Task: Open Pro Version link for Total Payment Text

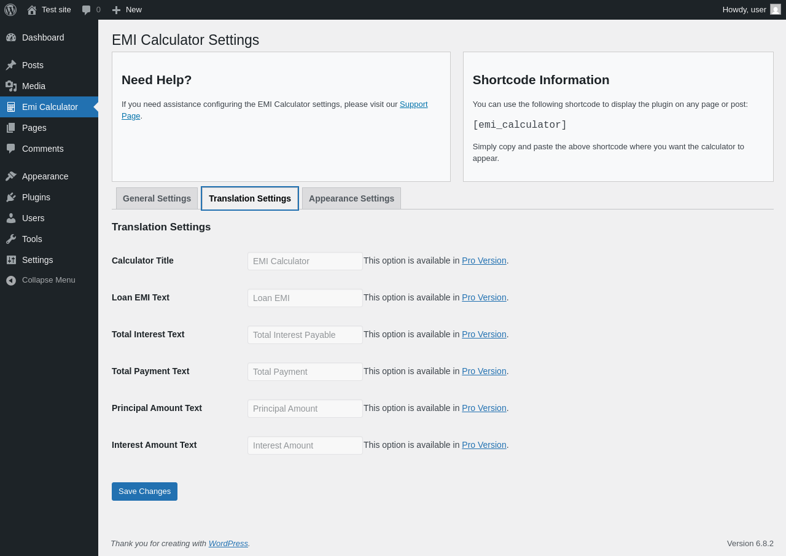Action: coord(484,371)
